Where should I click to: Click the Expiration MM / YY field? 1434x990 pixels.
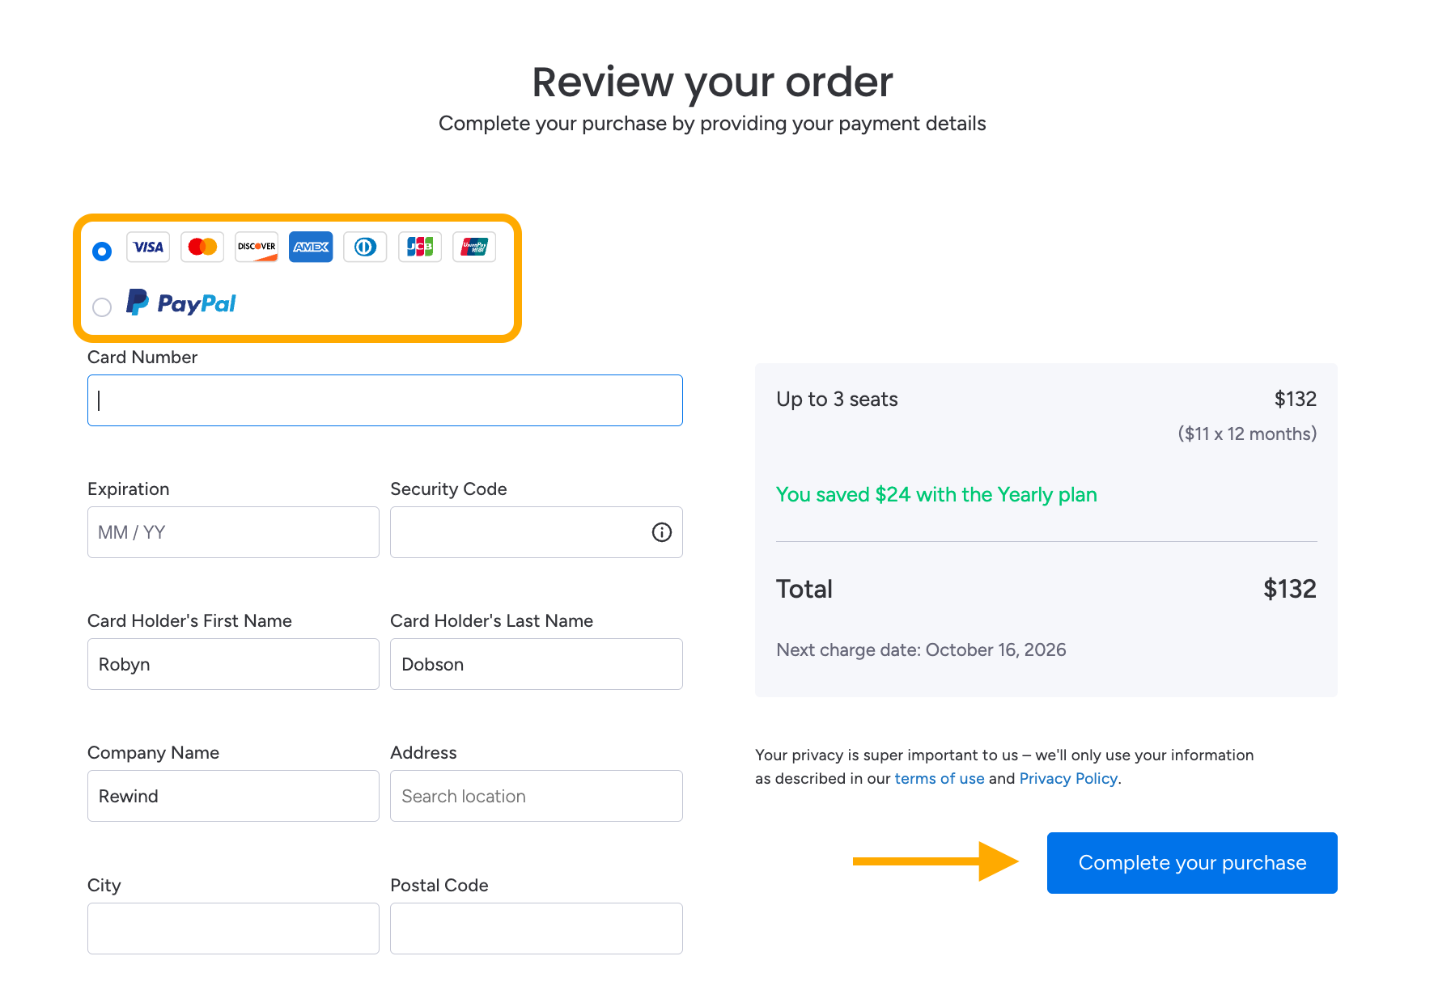point(233,532)
